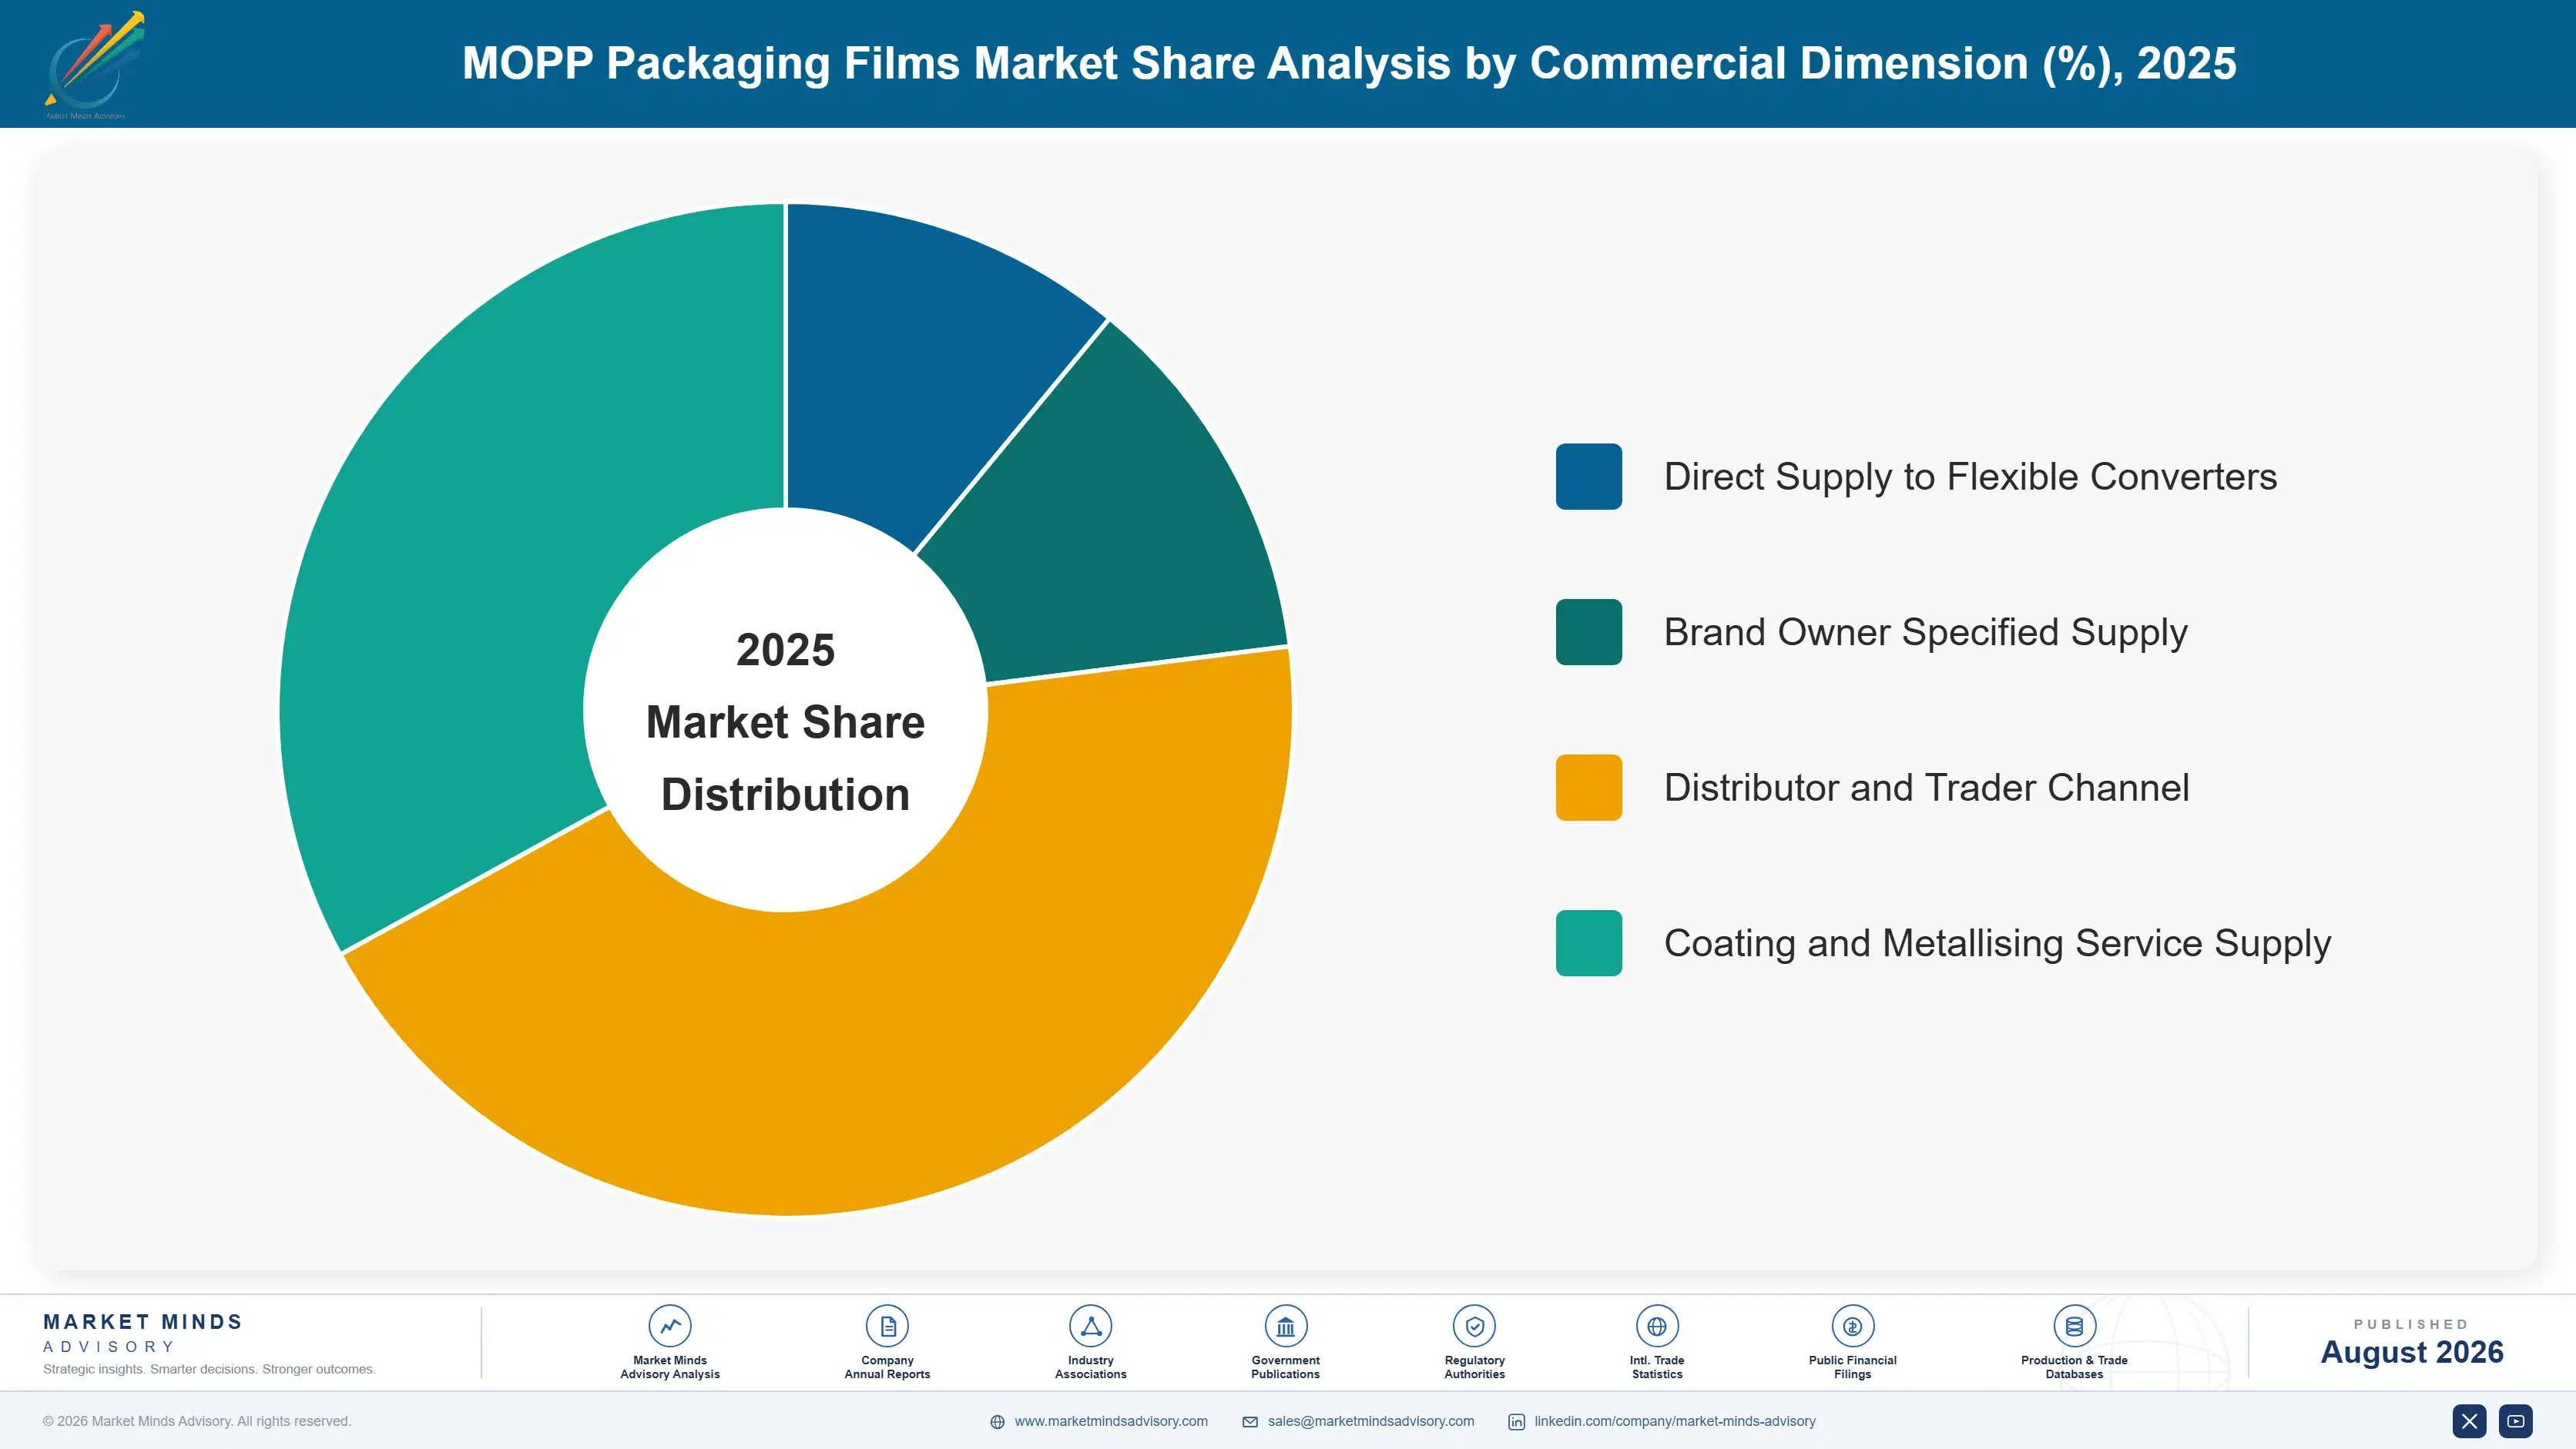Click the 'August 2026' published date
Viewport: 2576px width, 1449px height.
pos(2411,1352)
